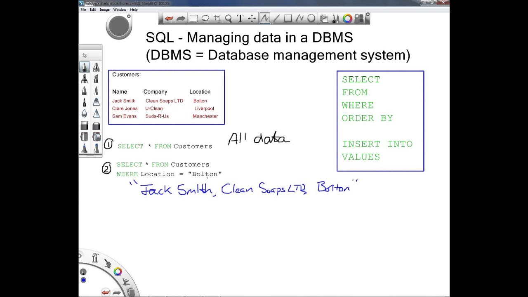Activate the Zoom magnifier tool
The image size is (528, 297).
pos(229,19)
